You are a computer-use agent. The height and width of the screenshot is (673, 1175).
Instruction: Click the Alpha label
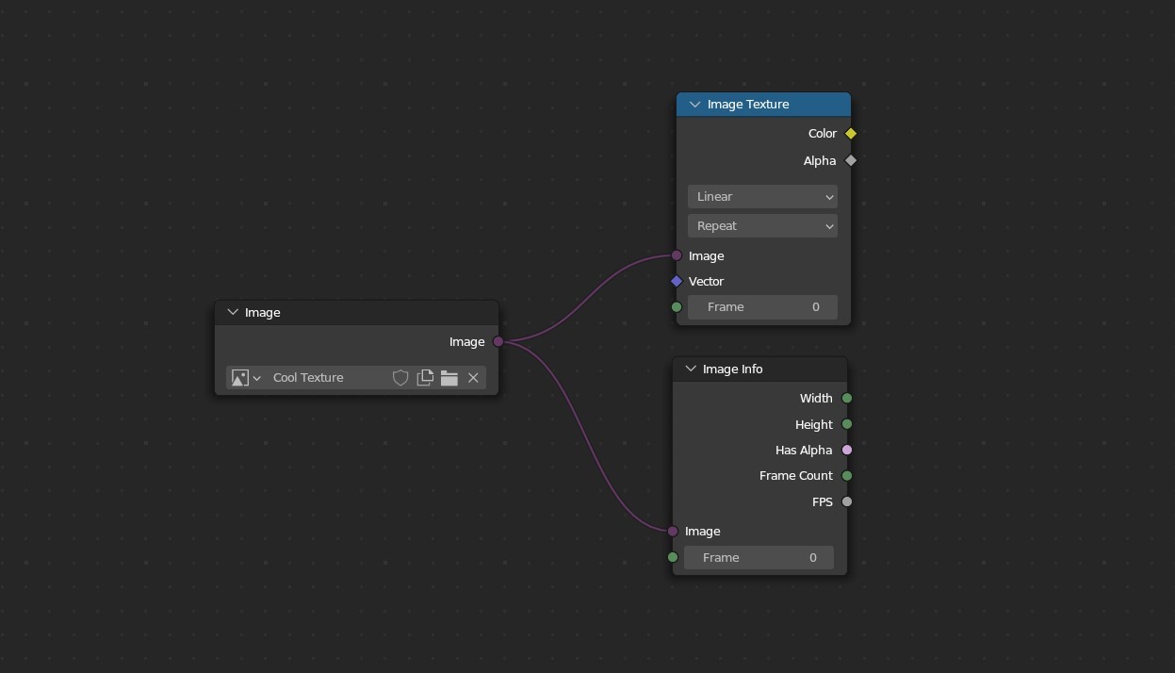point(820,161)
